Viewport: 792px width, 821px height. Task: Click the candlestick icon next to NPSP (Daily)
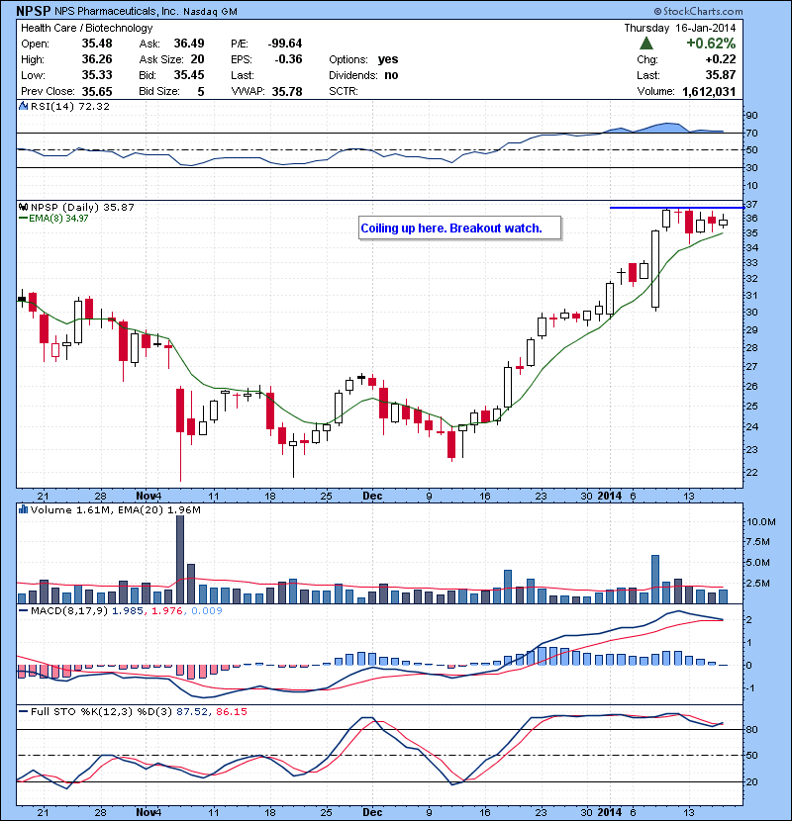[23, 207]
